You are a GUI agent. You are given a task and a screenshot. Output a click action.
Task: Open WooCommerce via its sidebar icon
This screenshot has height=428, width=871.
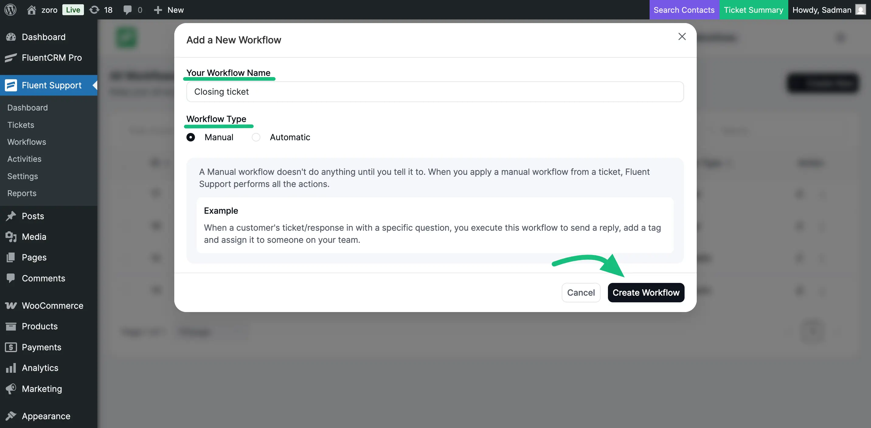click(x=10, y=306)
